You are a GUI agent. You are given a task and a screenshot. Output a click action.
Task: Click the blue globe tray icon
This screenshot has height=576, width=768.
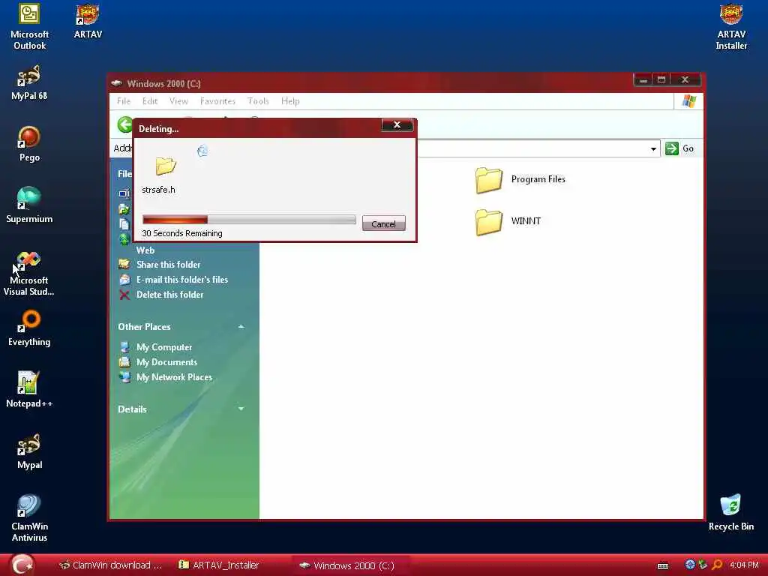(690, 565)
